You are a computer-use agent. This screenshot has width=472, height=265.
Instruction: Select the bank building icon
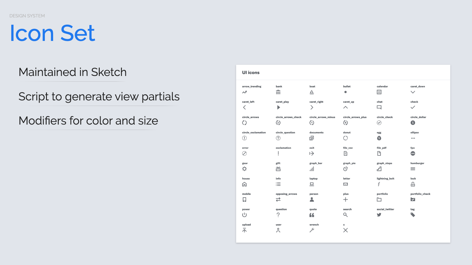(x=278, y=92)
